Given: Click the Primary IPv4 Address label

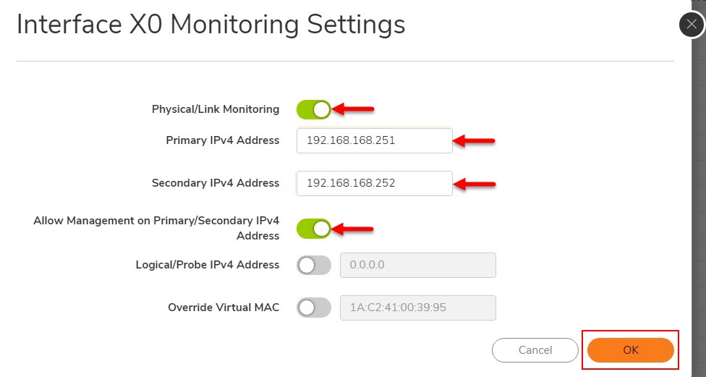Looking at the screenshot, I should (x=222, y=140).
